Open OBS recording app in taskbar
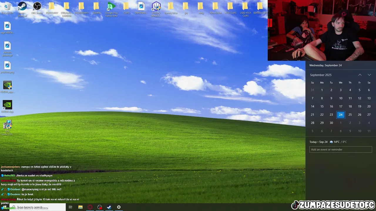376x211 pixels. tap(100, 207)
